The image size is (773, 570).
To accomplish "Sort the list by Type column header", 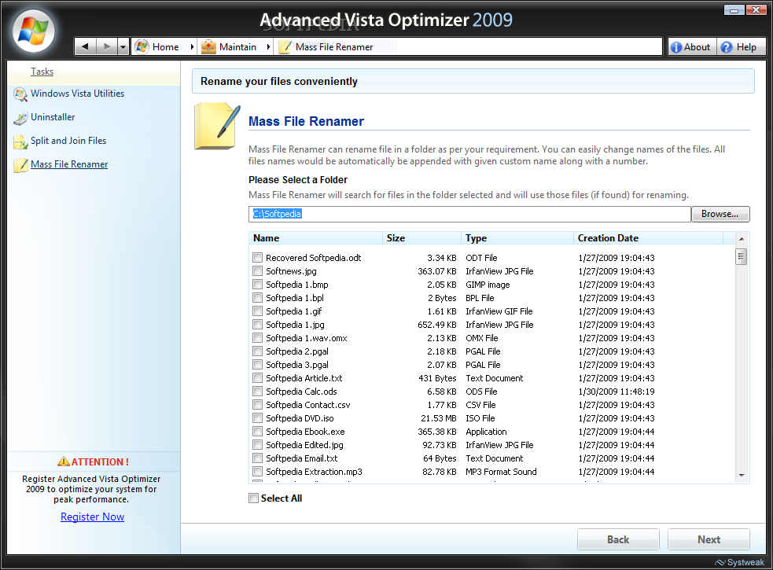I will click(x=517, y=238).
